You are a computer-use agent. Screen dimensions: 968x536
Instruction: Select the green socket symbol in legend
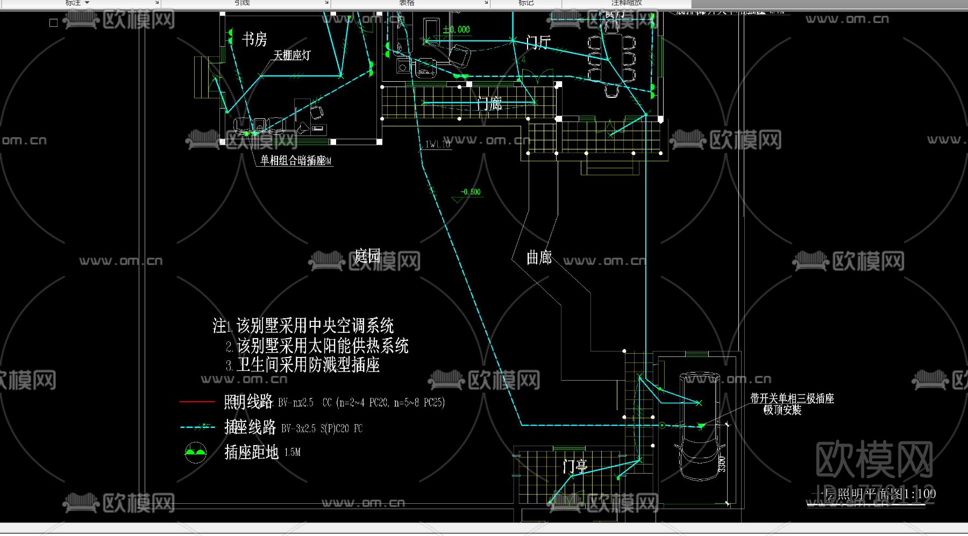pyautogui.click(x=196, y=453)
